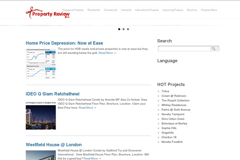Open Whitley Residences project
The image size is (240, 160).
pyautogui.click(x=174, y=105)
